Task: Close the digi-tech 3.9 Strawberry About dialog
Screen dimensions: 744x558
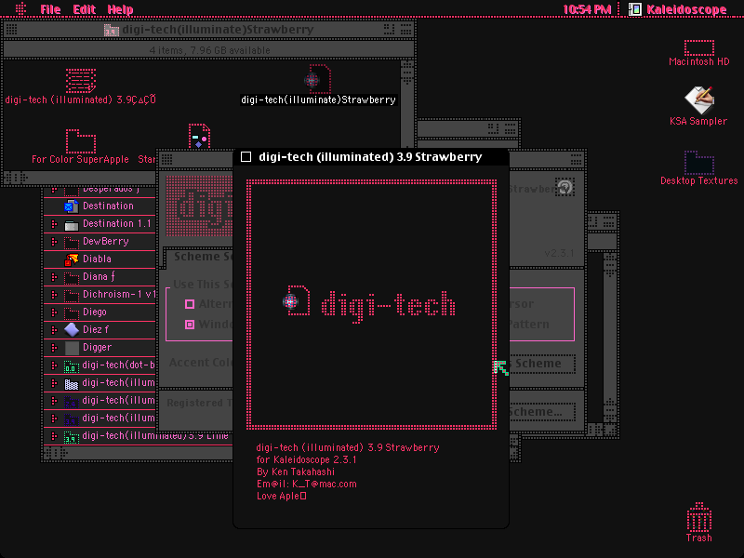Action: (x=246, y=157)
